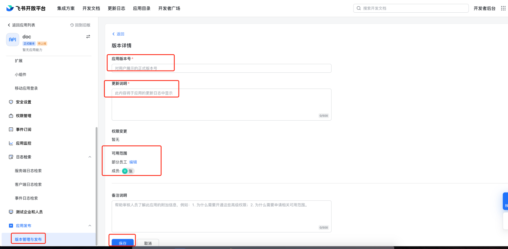Click the 取消 button

tap(148, 243)
